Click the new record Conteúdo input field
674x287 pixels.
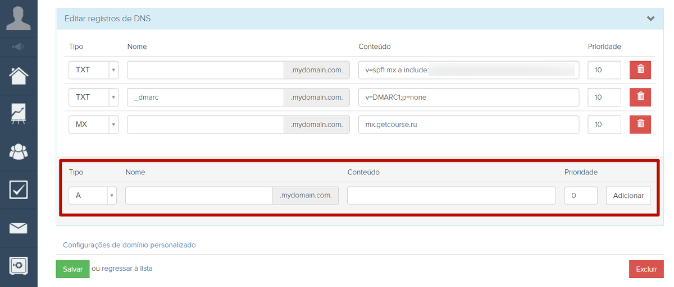click(x=451, y=196)
